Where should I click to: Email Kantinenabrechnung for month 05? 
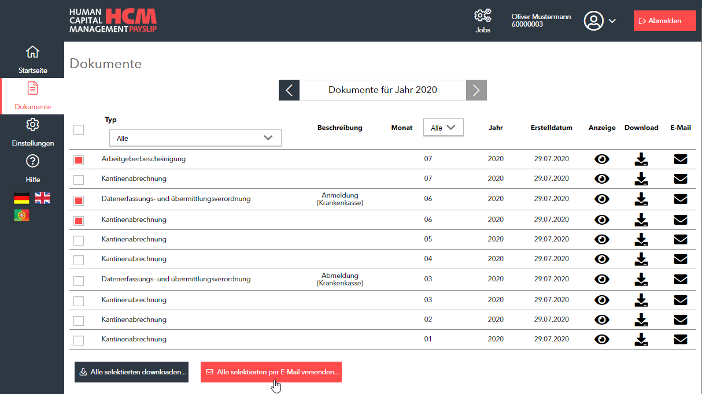coord(681,240)
